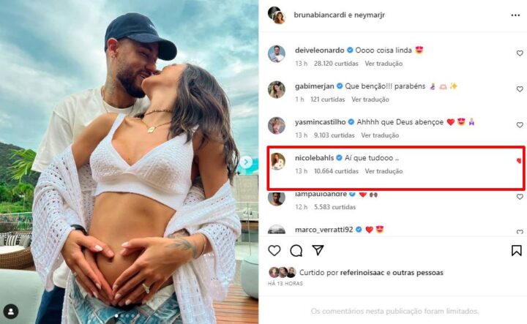Unlike nicolebahls' comment red heart
527x324 pixels.
(x=519, y=160)
